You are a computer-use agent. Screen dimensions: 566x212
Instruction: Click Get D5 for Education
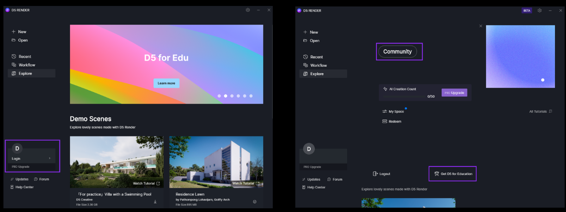pyautogui.click(x=453, y=174)
